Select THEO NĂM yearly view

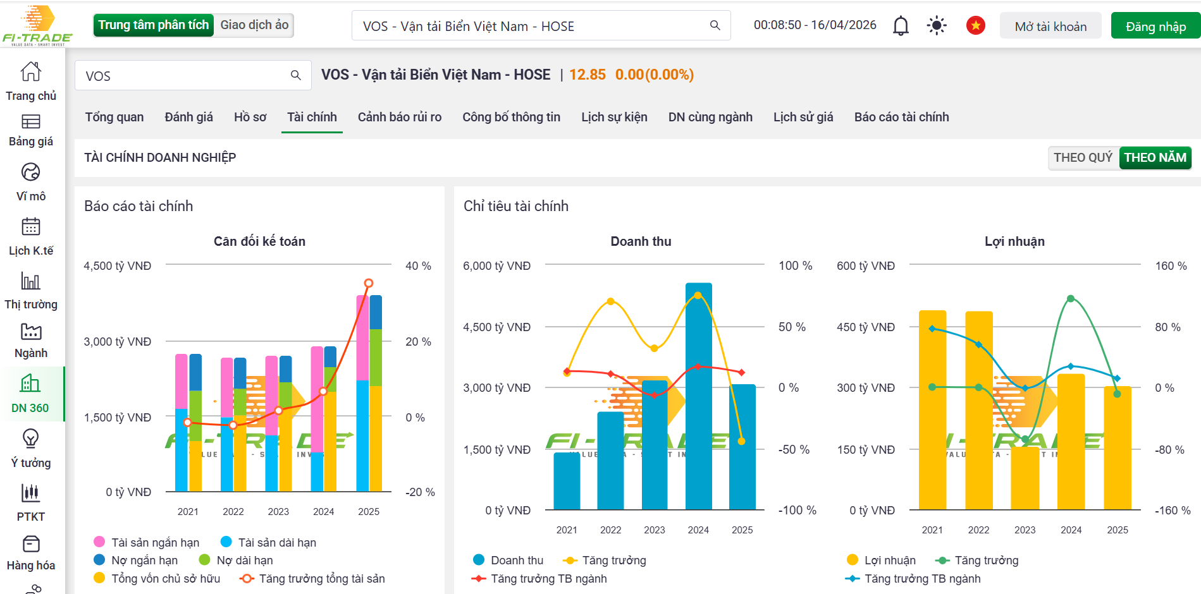coord(1155,157)
